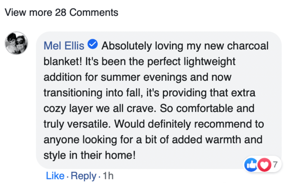Like Mel Ellis's comment
This screenshot has height=183, width=299.
coord(55,176)
